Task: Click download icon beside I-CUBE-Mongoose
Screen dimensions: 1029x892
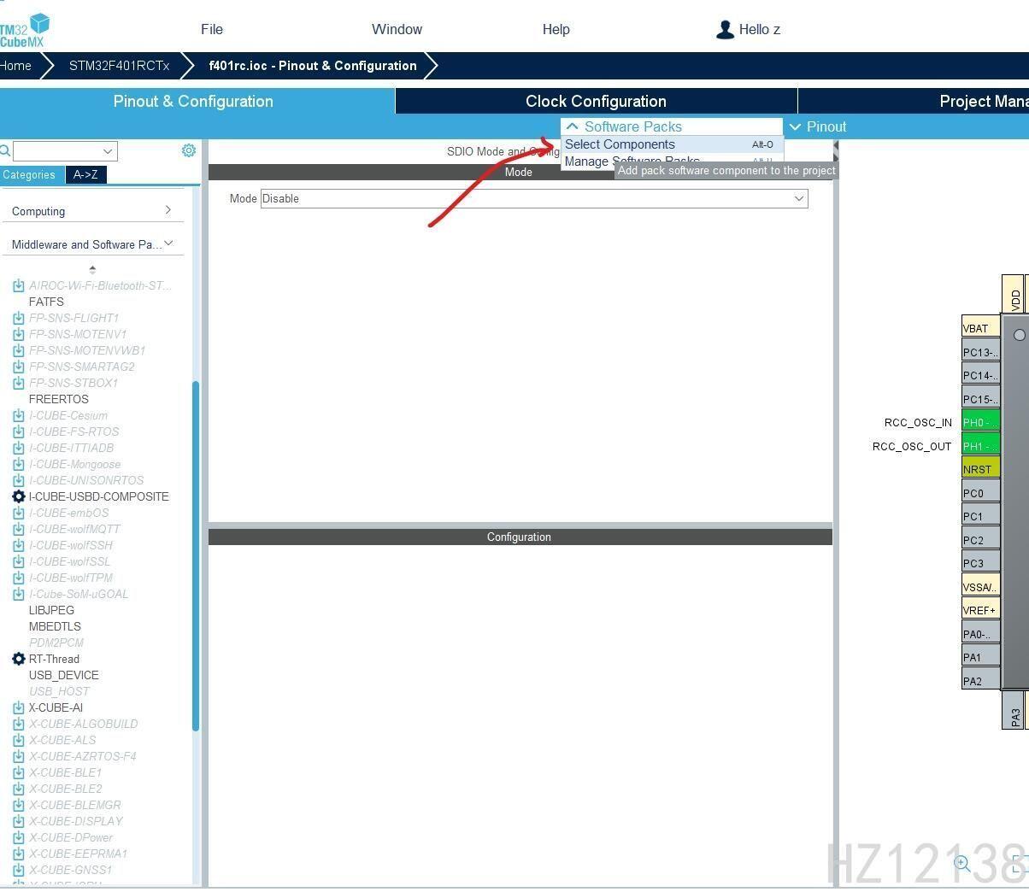Action: tap(18, 464)
